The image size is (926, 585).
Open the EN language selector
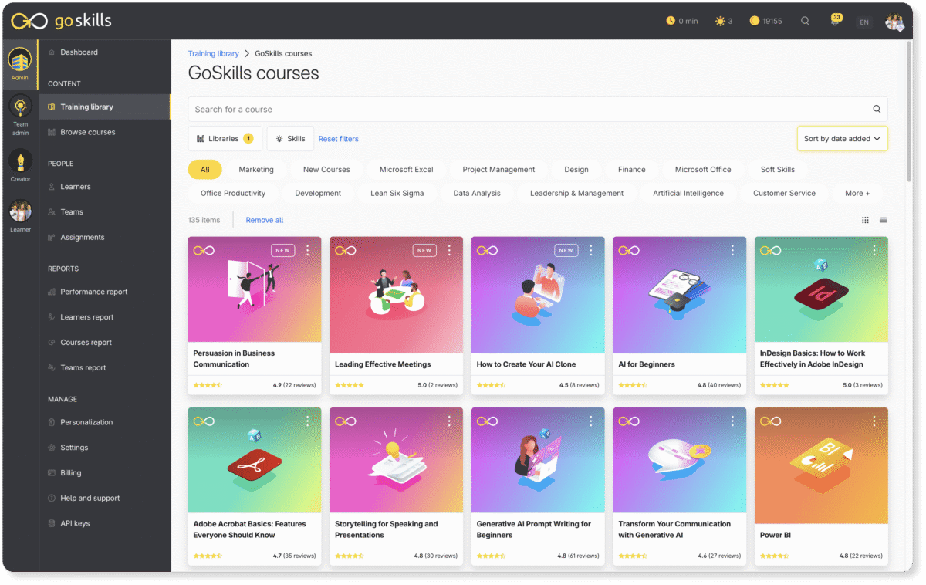coord(864,22)
